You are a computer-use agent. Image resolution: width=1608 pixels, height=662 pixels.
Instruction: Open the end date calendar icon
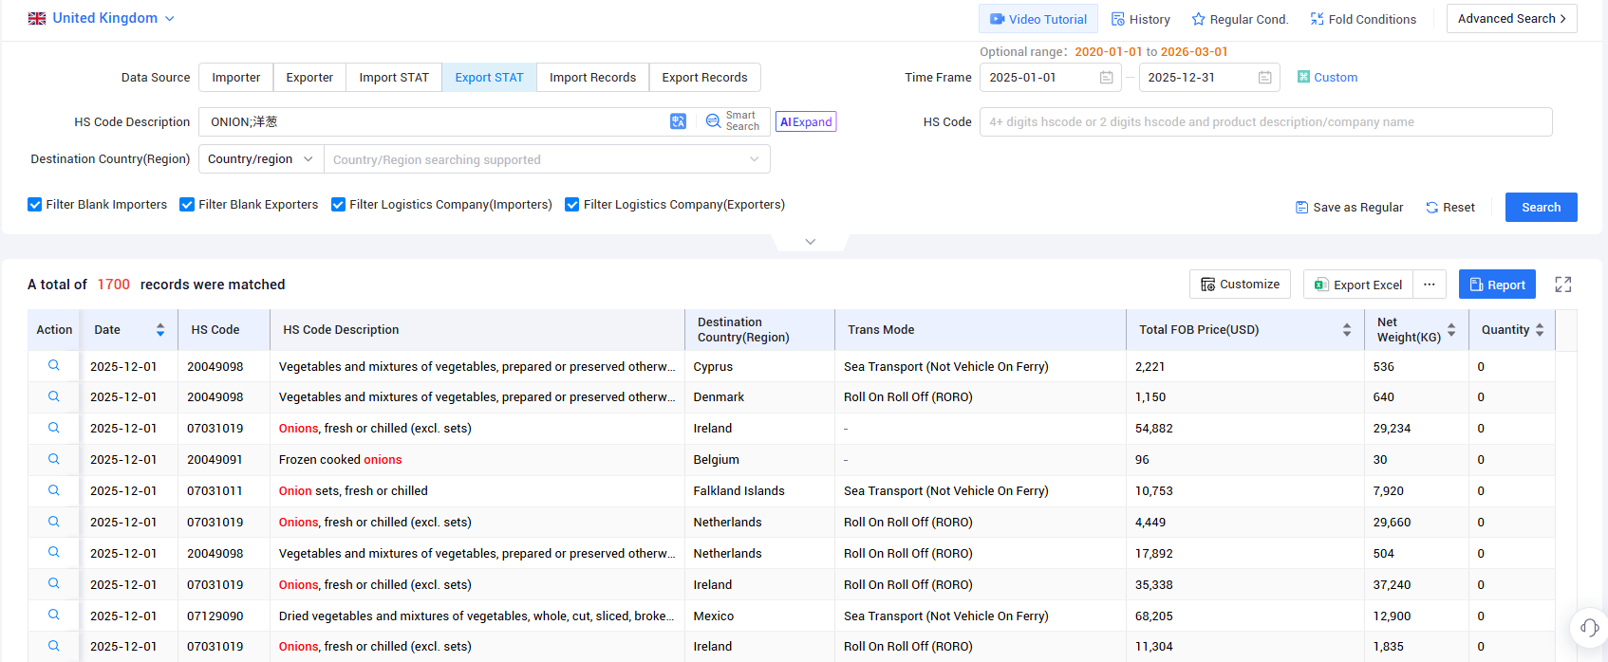(1264, 78)
